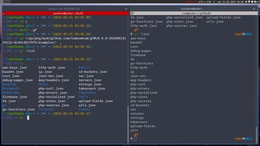Screen dimensions: 260x146
Task: Click takeovers.json in ls output
Action: click(92, 88)
